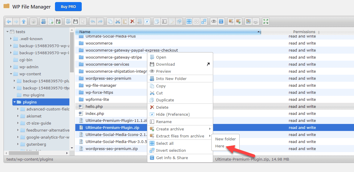
Task: Click the tree panel vertical scrollbar
Action: 72,52
